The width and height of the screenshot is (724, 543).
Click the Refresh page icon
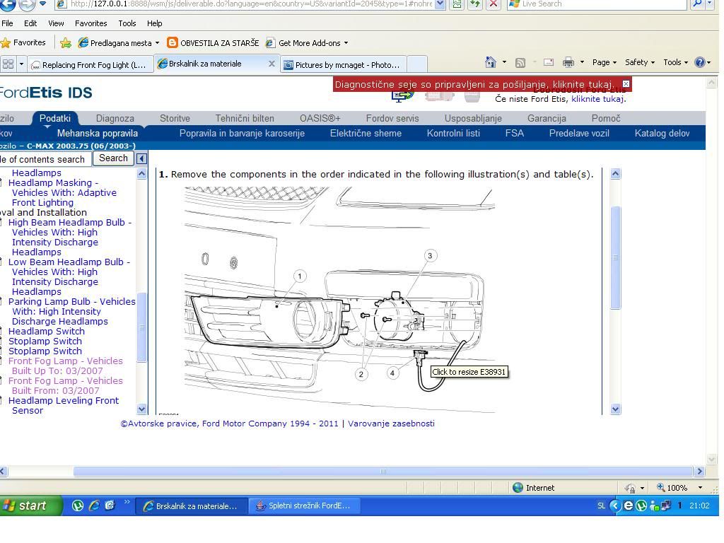pos(475,4)
